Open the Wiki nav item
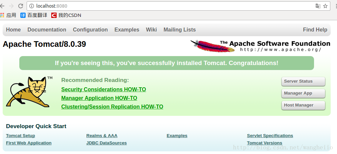337x154 pixels. click(x=151, y=30)
